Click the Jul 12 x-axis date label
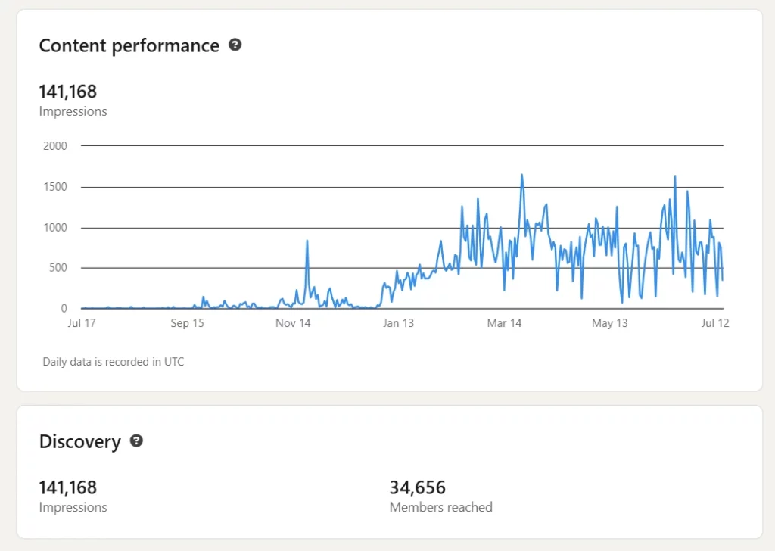The width and height of the screenshot is (775, 551). point(714,323)
